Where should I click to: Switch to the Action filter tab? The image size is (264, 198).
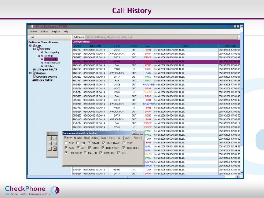[95, 138]
